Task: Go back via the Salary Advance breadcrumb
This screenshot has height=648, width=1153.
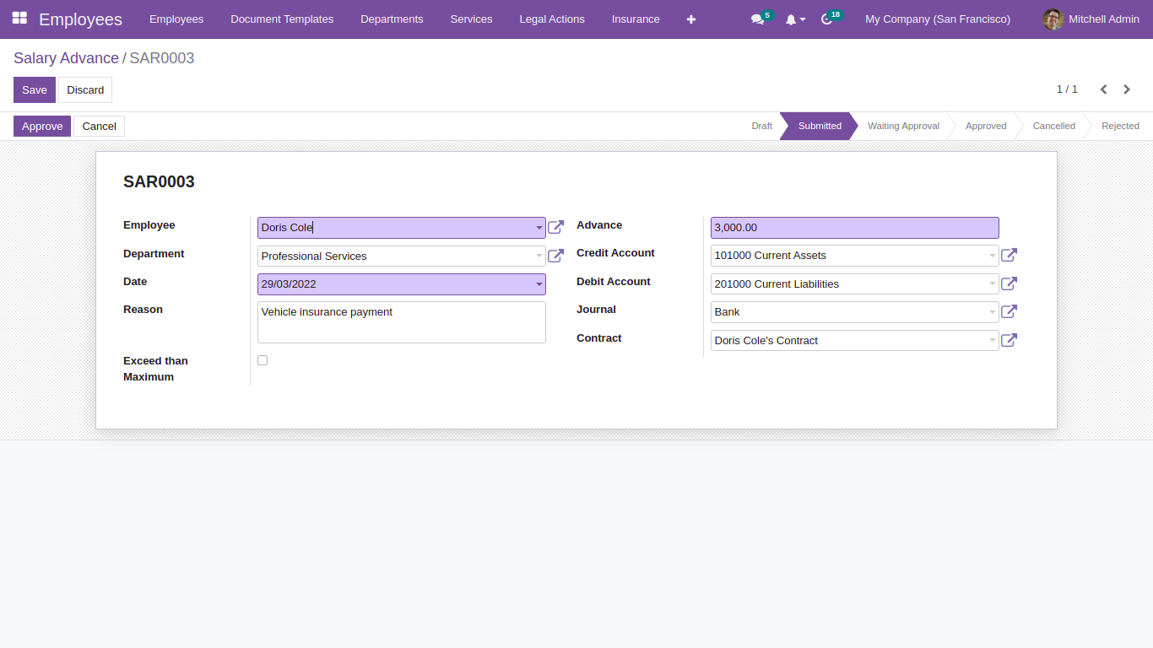Action: [x=66, y=58]
